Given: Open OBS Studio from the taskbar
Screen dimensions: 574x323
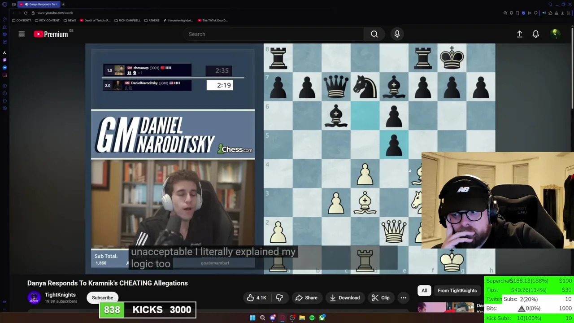Looking at the screenshot, I should [x=292, y=318].
